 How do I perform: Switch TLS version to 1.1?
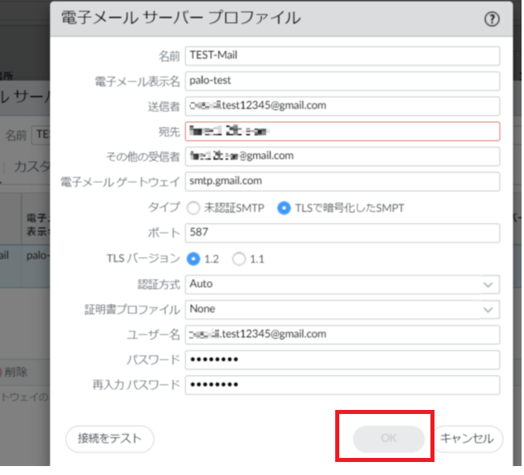coord(238,259)
